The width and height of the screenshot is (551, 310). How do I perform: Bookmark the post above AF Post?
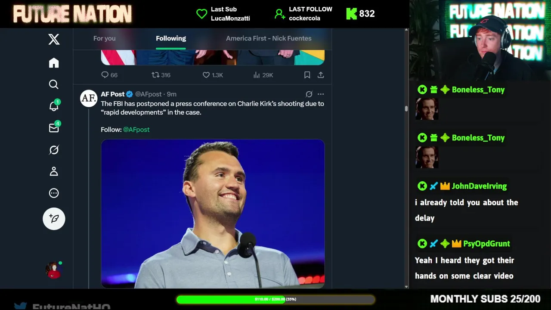tap(307, 75)
